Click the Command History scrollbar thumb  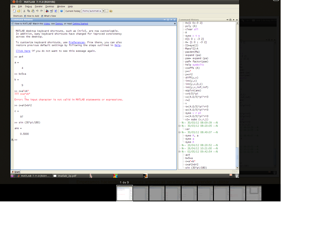[237, 157]
